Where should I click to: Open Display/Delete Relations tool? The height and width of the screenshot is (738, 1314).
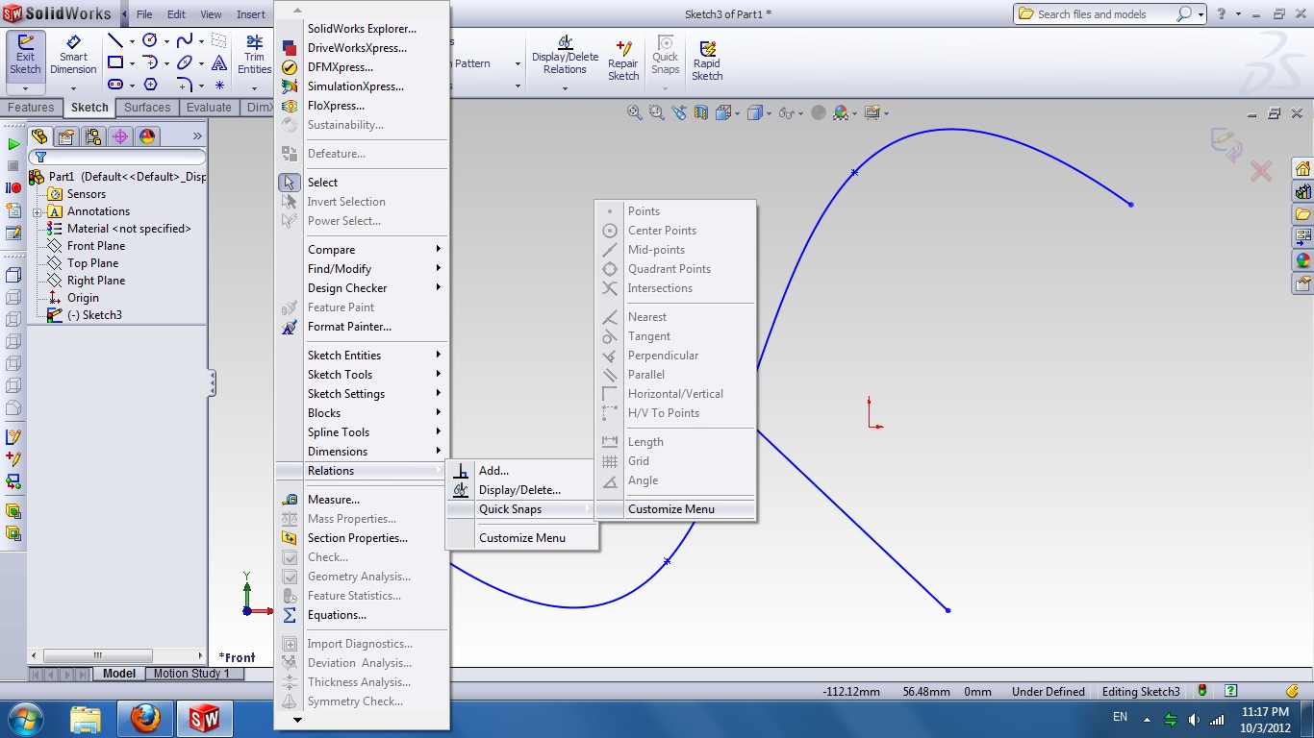tap(565, 56)
